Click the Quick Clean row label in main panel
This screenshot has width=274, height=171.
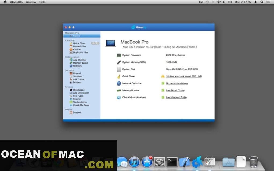click(129, 76)
